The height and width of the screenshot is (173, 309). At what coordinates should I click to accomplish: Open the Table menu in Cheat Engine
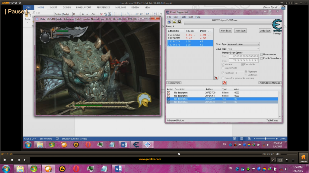click(x=183, y=17)
